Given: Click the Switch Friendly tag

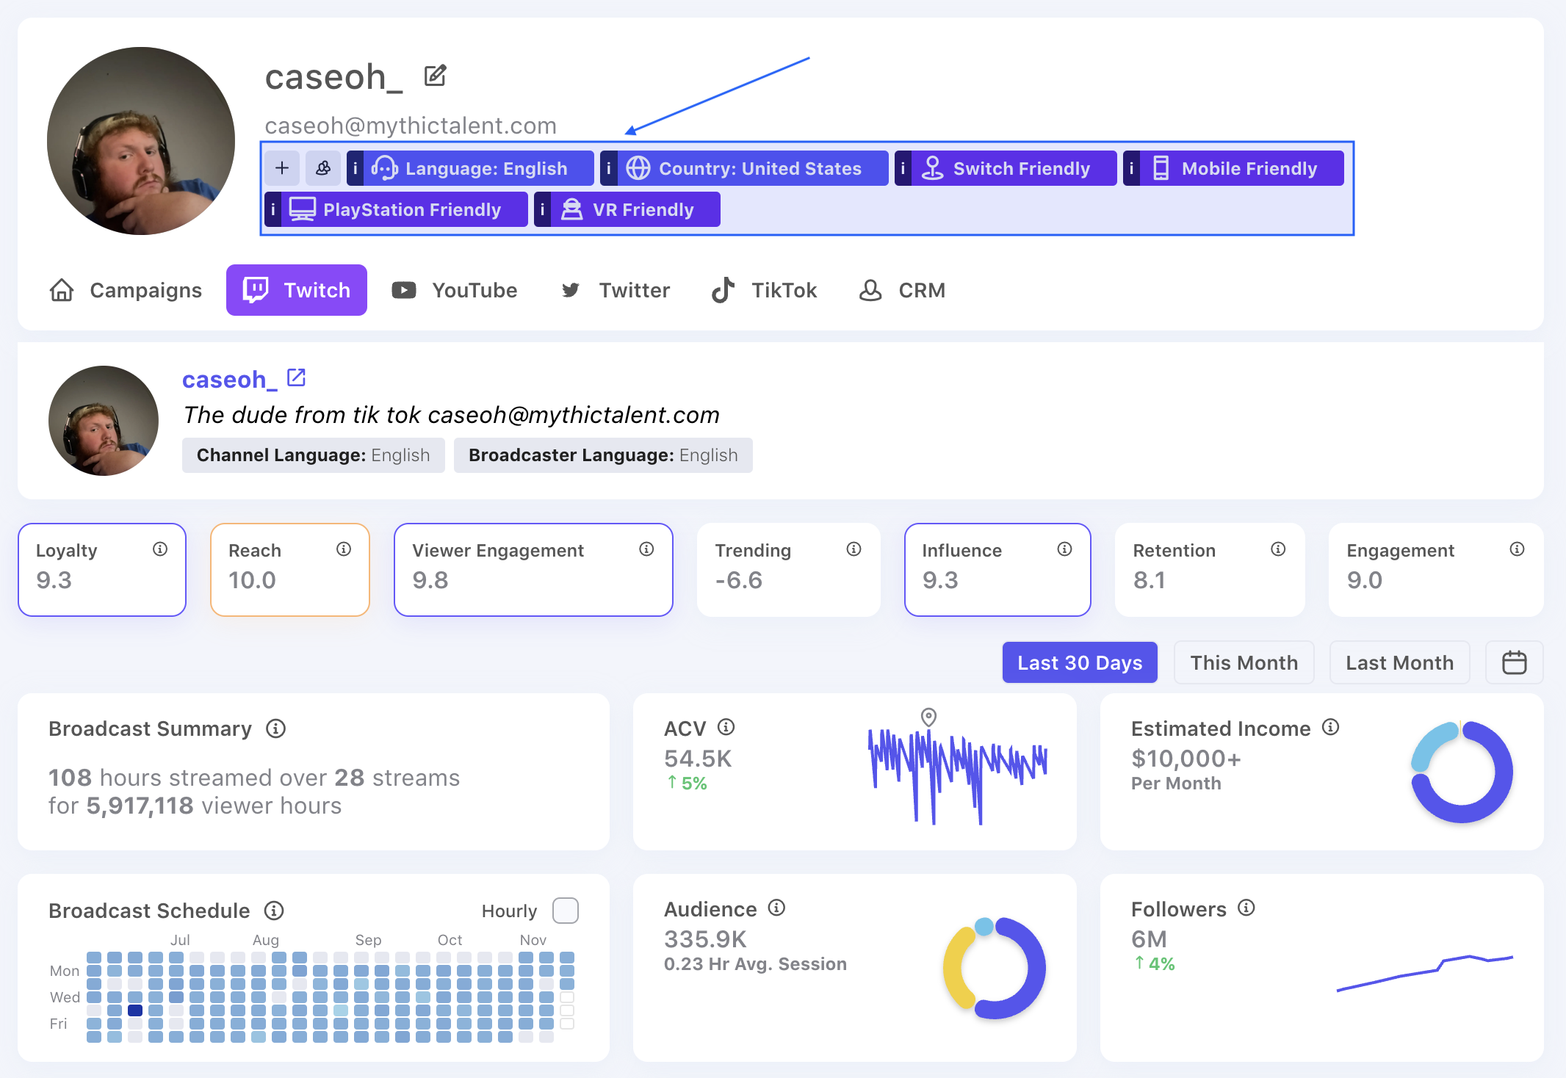Looking at the screenshot, I should click(1006, 168).
